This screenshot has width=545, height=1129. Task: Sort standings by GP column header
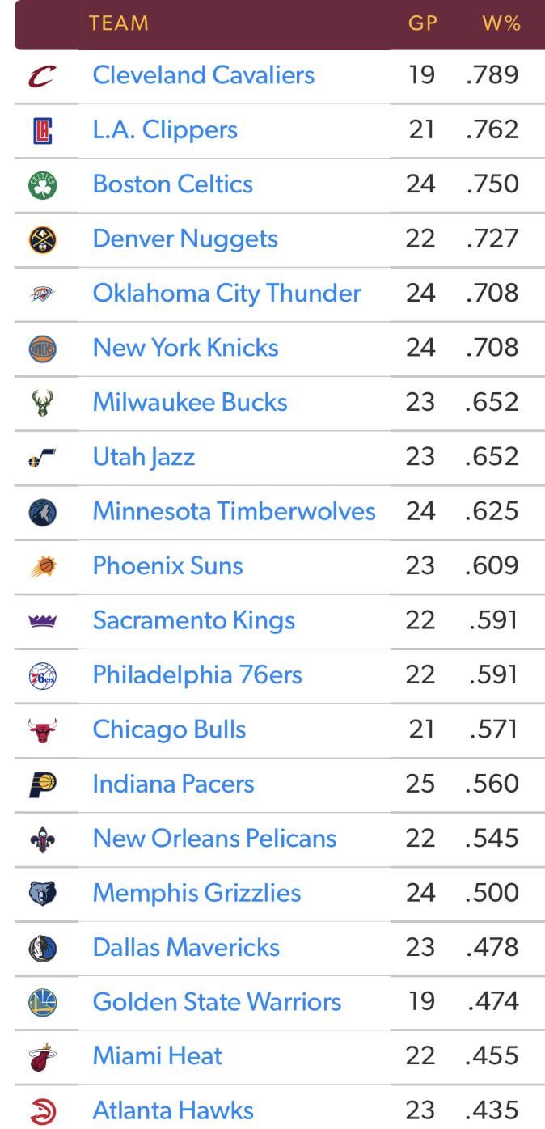click(x=422, y=23)
